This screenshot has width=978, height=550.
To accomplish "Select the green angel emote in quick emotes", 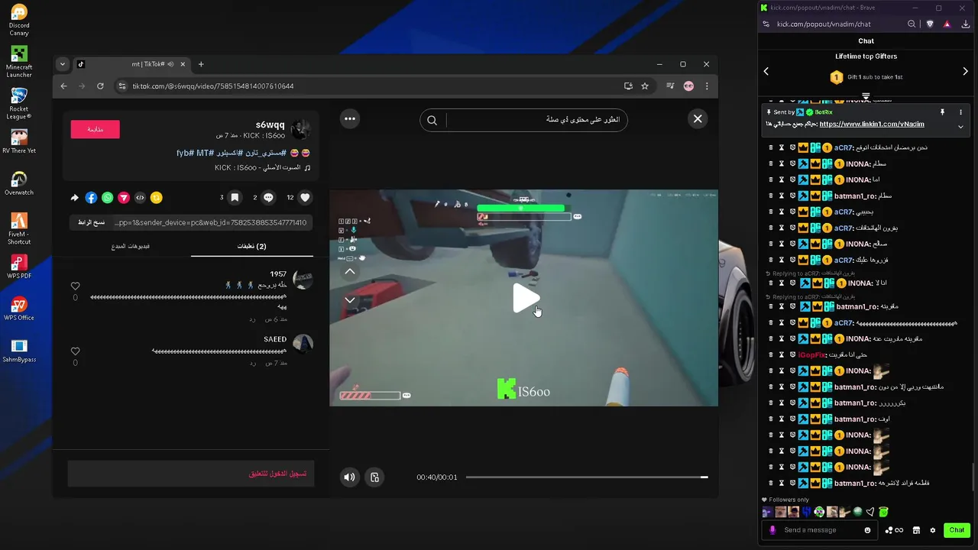I will click(883, 512).
